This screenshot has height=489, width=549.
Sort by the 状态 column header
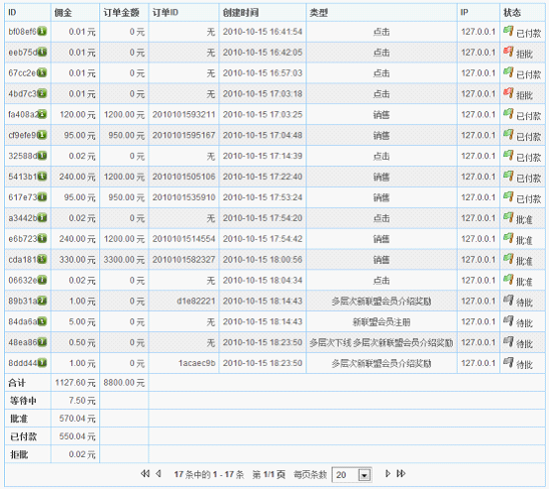(512, 13)
